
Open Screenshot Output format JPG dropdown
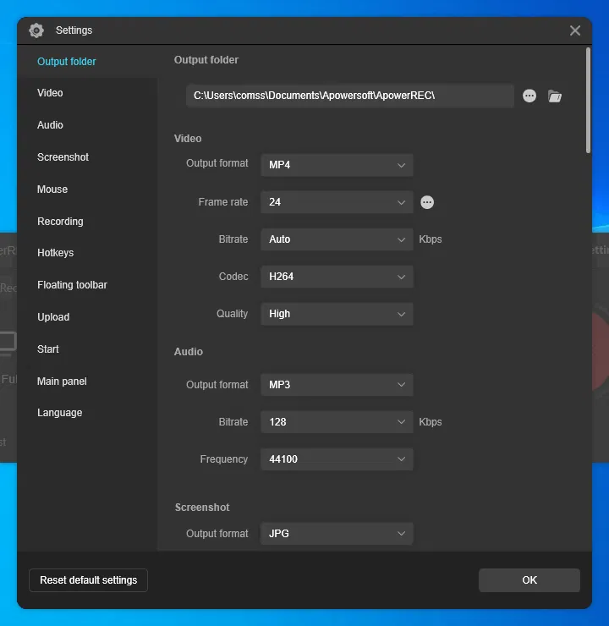[337, 534]
